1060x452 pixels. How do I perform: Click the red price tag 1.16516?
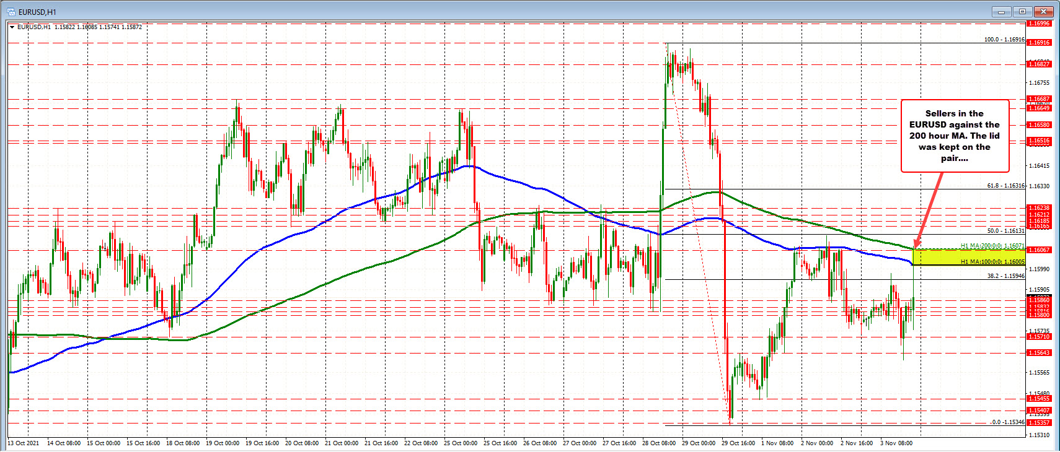click(x=1040, y=141)
